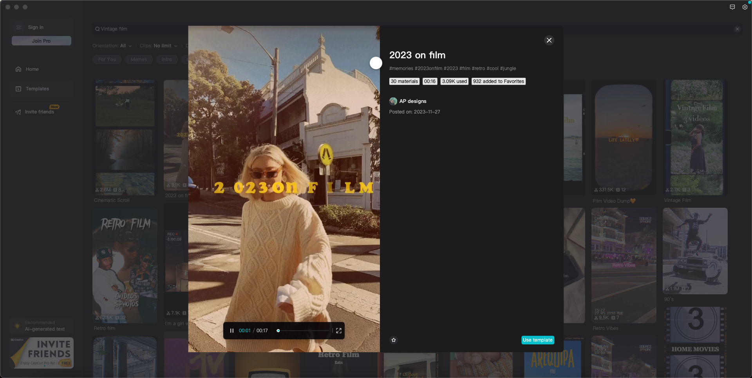The width and height of the screenshot is (752, 378).
Task: Open the AI-generated text recommendation
Action: pos(42,326)
